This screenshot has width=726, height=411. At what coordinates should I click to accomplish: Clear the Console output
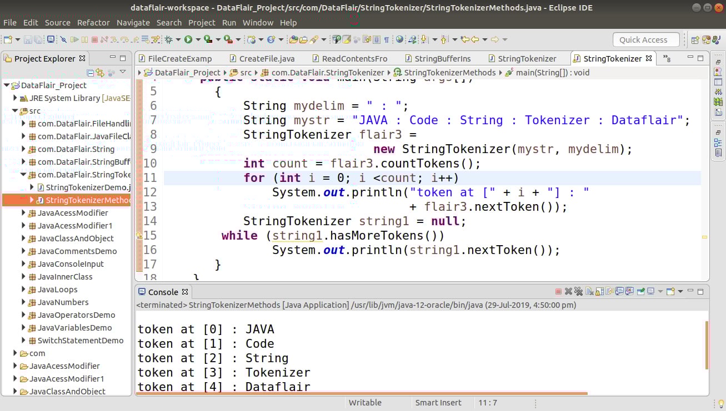(589, 291)
